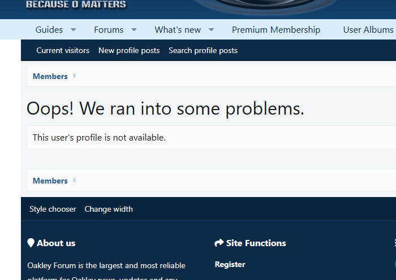Open the Premium Membership page

tap(276, 30)
